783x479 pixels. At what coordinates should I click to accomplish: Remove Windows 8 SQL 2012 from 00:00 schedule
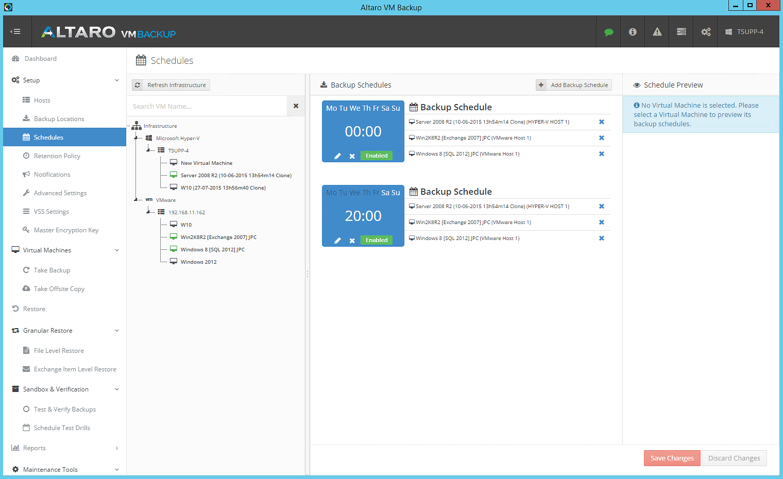(x=601, y=154)
